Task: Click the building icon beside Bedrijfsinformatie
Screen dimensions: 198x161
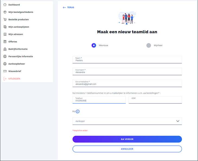Action: (x=5, y=49)
